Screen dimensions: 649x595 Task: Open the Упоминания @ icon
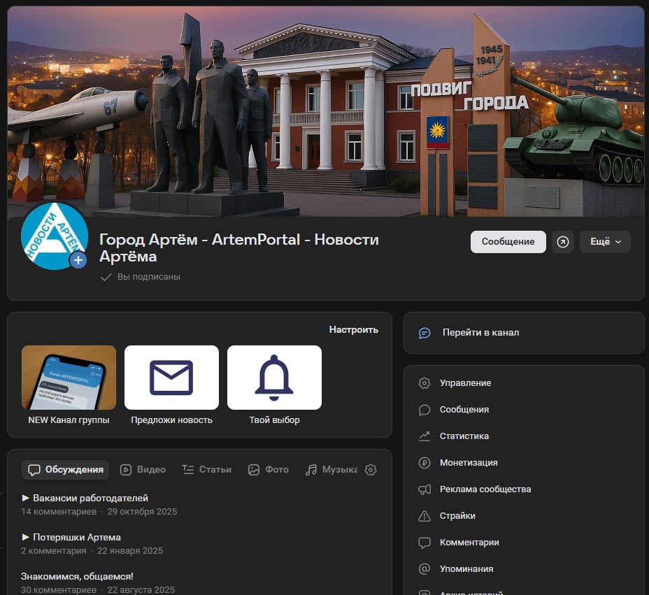[424, 568]
